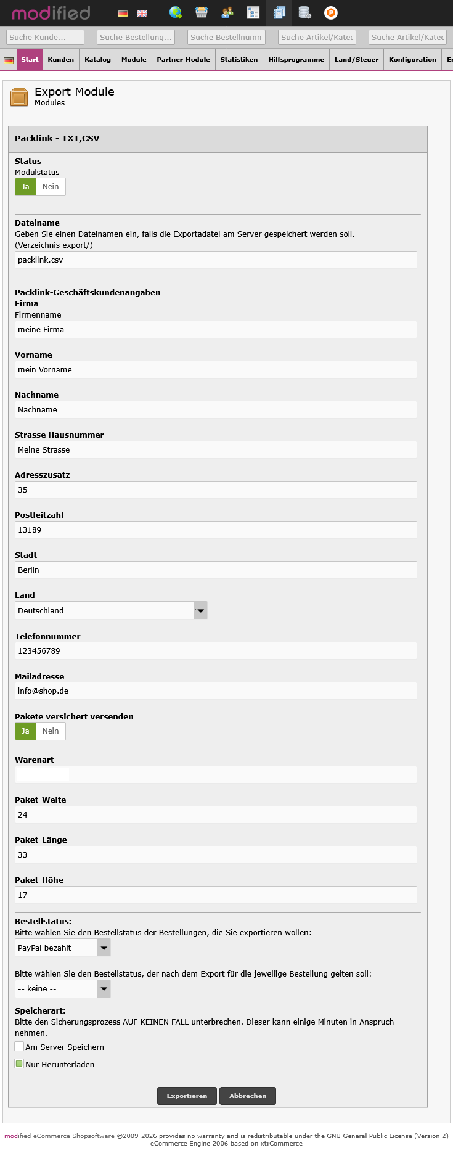Viewport: 453px width, 1164px height.
Task: Click the Warenart input field
Action: coord(216,774)
